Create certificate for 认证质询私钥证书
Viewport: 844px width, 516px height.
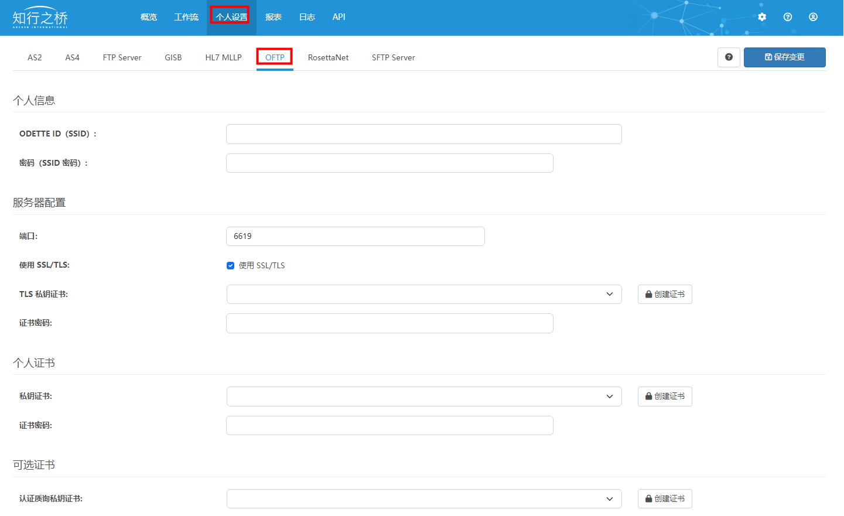tap(665, 499)
